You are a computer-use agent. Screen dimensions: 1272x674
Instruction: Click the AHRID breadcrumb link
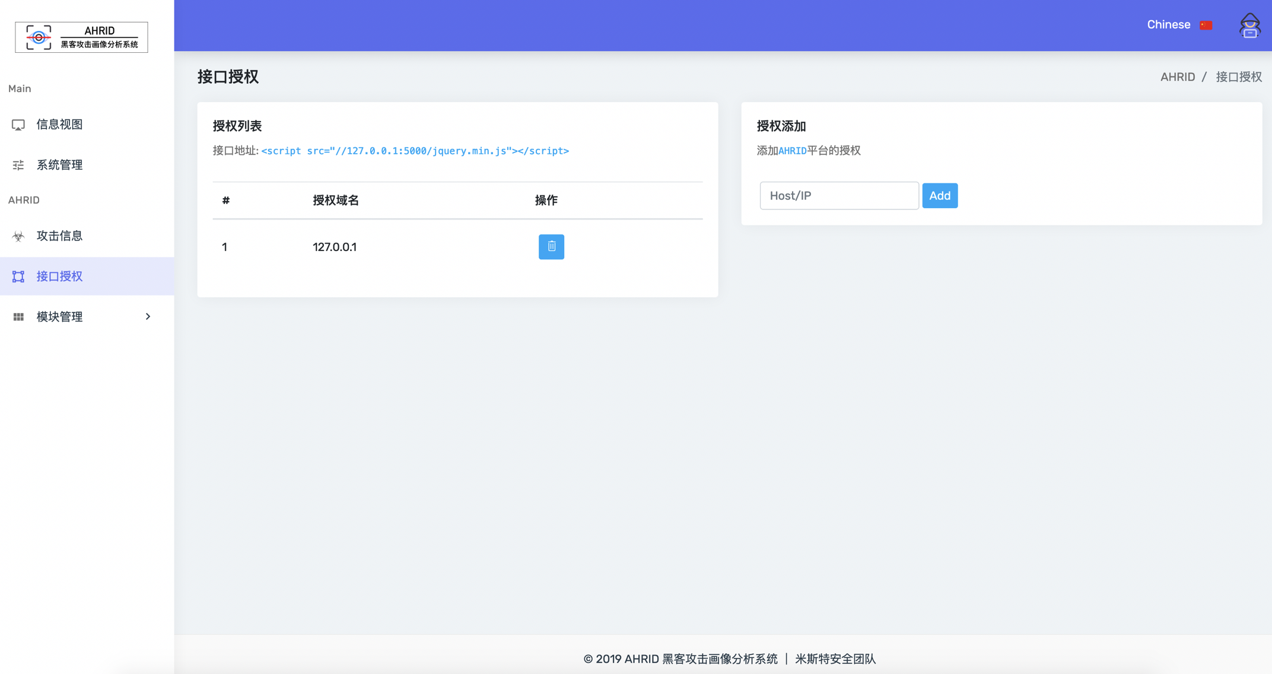coord(1177,77)
